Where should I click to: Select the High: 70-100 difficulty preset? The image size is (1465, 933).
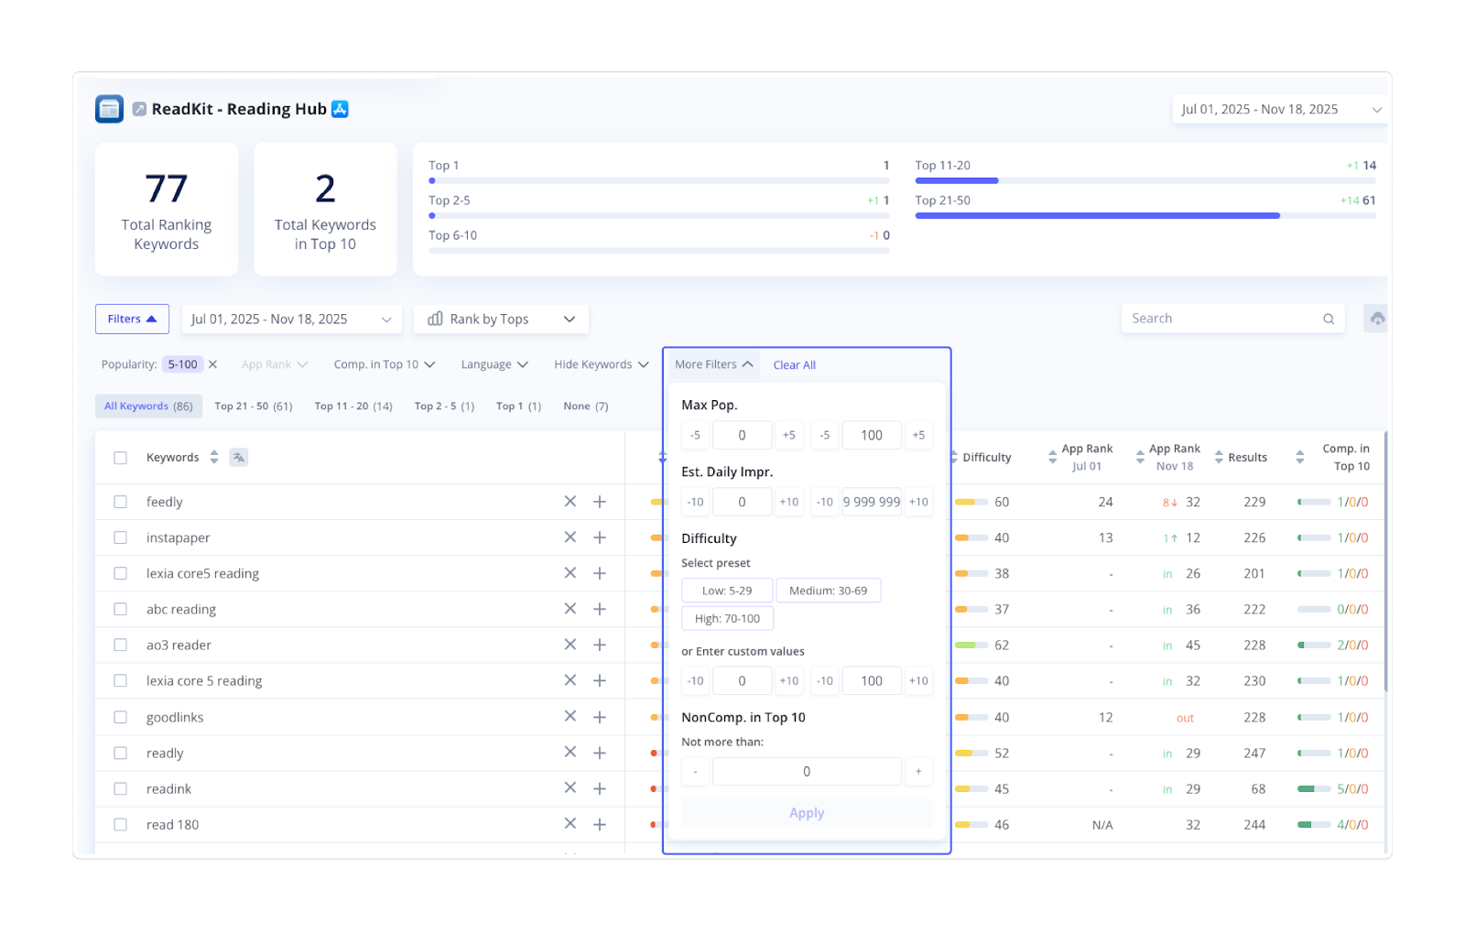click(x=727, y=618)
